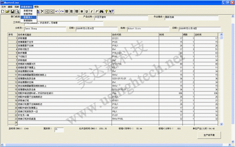Screen dimensions: 235x147
Task: Click the Redo arrow icon
Action: (61, 11)
